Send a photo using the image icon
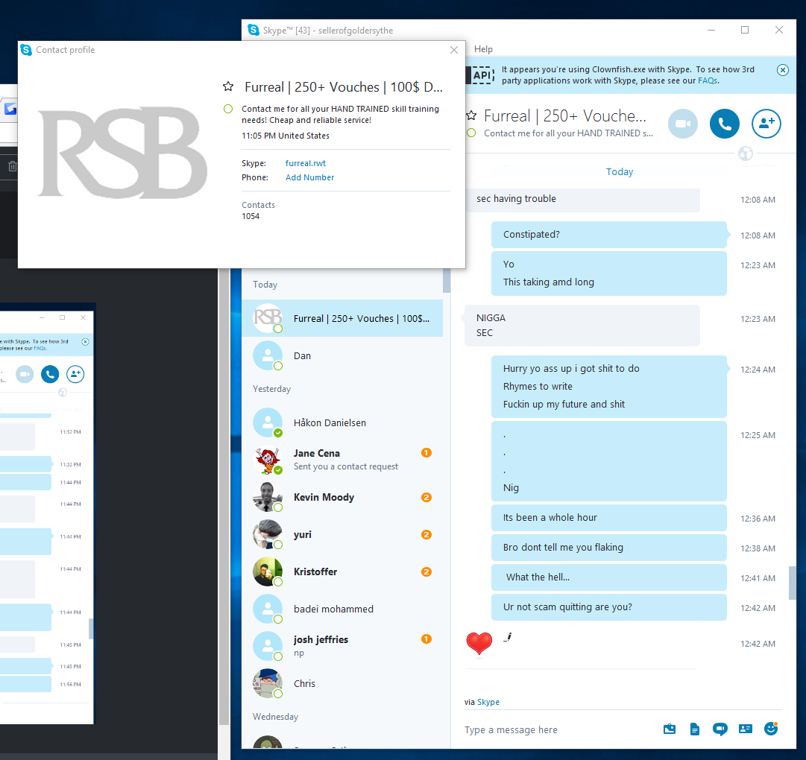This screenshot has height=760, width=806. tap(670, 729)
